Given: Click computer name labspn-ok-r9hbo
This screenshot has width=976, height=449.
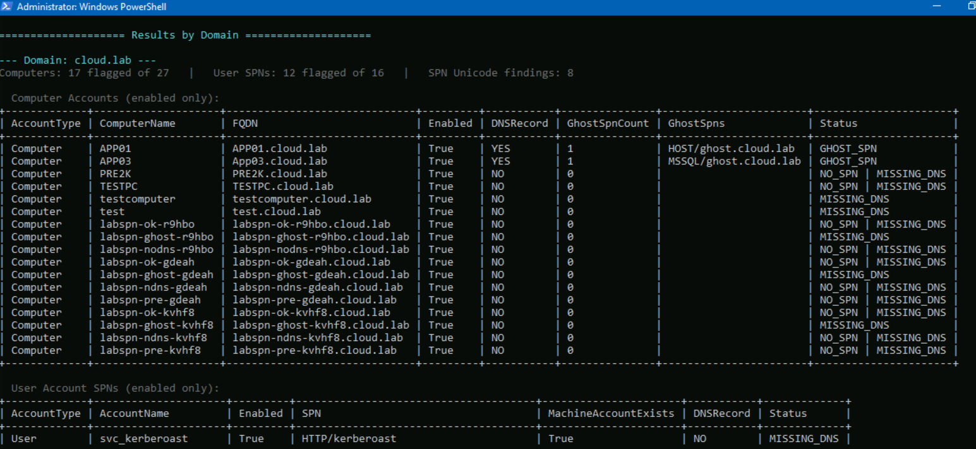Looking at the screenshot, I should 147,224.
